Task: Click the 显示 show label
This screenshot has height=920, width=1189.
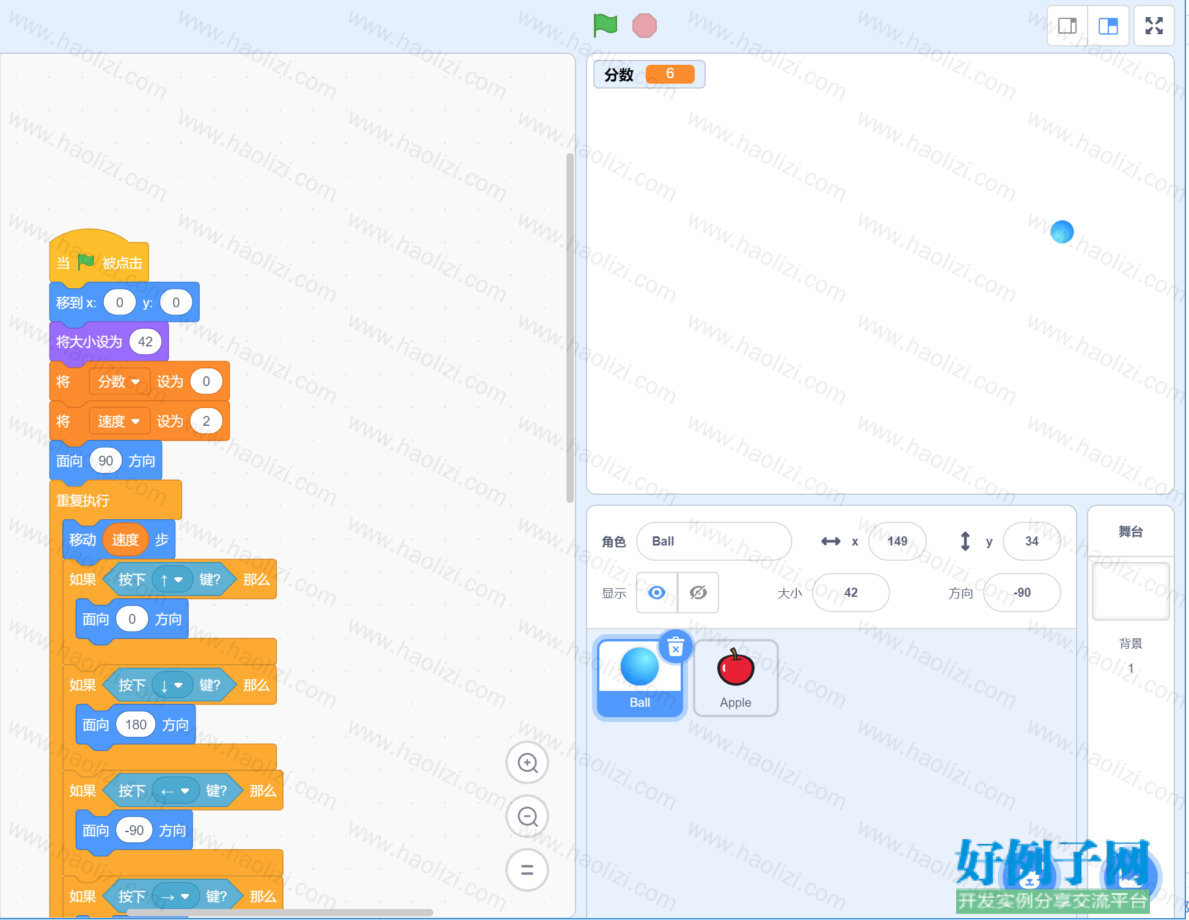Action: [614, 593]
